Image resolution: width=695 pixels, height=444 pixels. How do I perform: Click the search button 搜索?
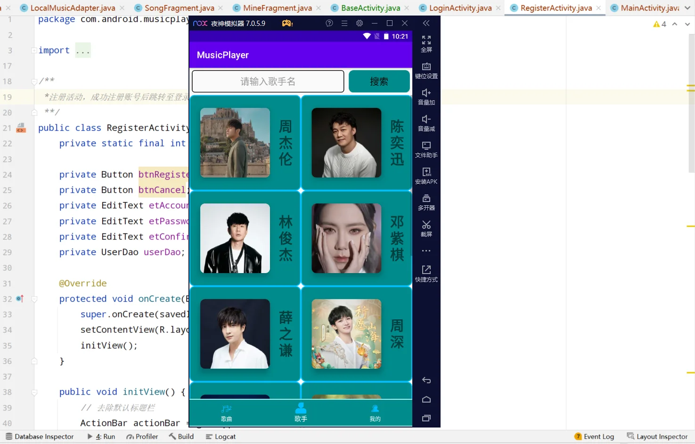tap(379, 81)
